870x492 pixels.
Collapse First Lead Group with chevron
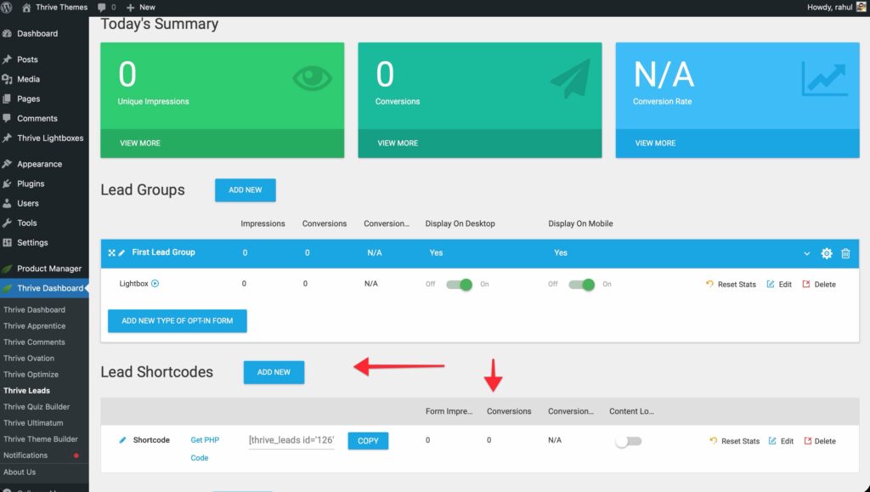(806, 253)
